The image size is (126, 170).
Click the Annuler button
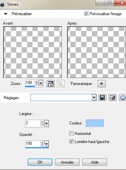tap(67, 162)
